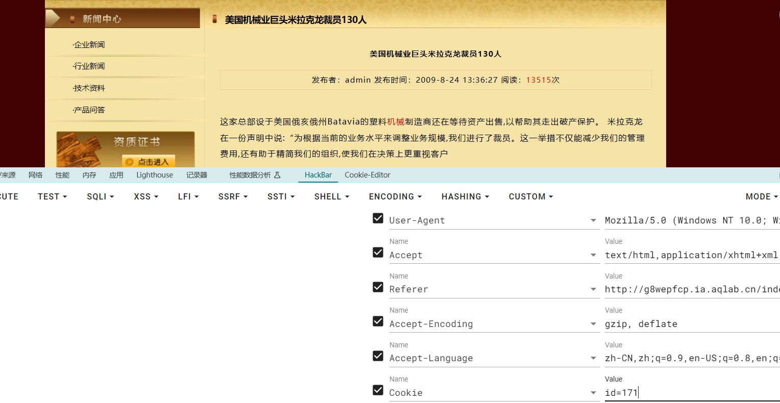The image size is (780, 403).
Task: Switch to the Cookie-Editor tab
Action: coord(367,175)
